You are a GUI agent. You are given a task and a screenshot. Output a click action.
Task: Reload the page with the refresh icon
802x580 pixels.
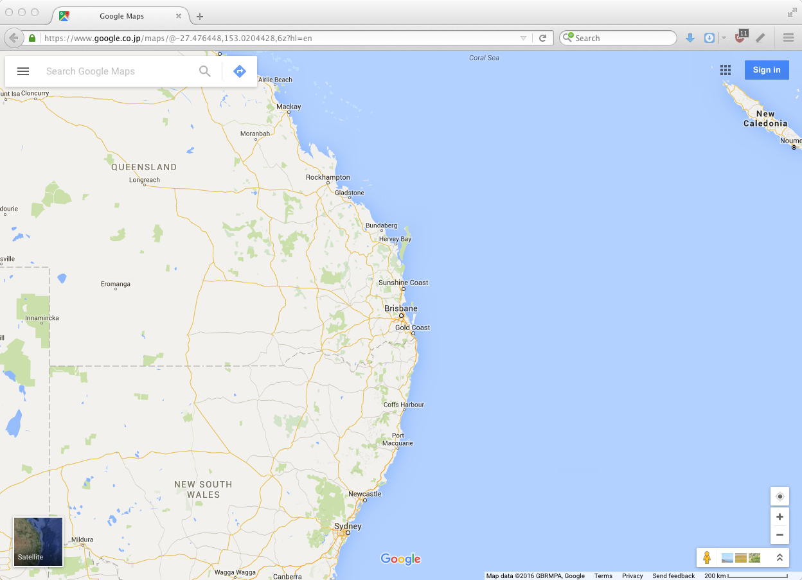[543, 38]
